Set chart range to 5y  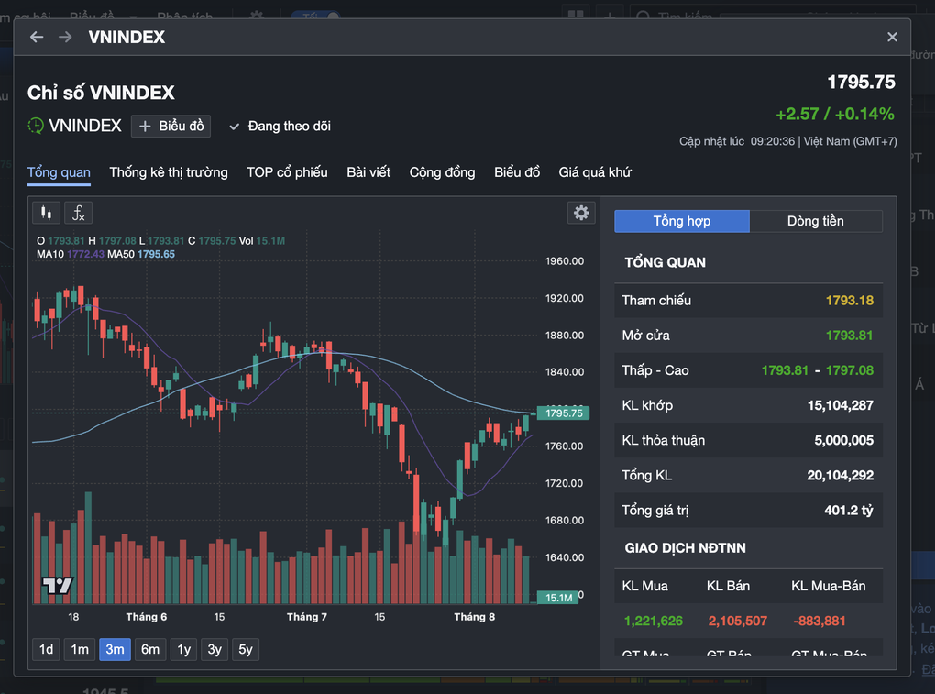246,649
